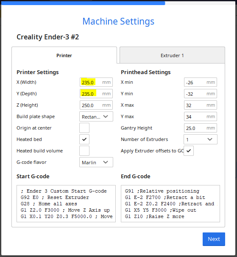Click inside the End G-code text area
This screenshot has width=237, height=257.
(x=170, y=204)
